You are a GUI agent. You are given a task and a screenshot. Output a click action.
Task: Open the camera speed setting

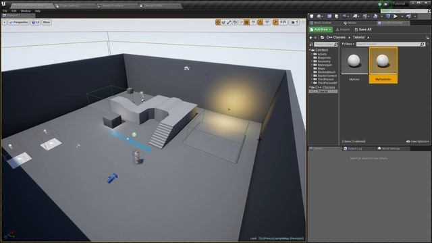click(294, 22)
